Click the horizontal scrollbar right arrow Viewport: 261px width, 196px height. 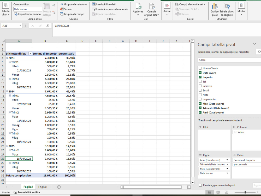click(189, 187)
